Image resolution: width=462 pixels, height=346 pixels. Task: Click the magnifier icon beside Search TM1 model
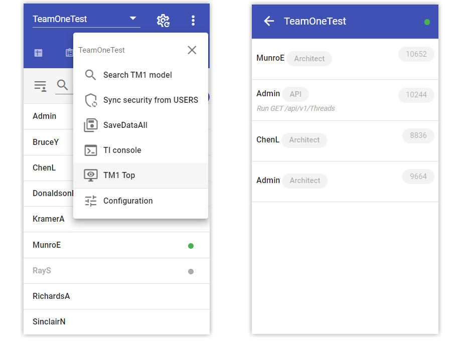pyautogui.click(x=90, y=75)
